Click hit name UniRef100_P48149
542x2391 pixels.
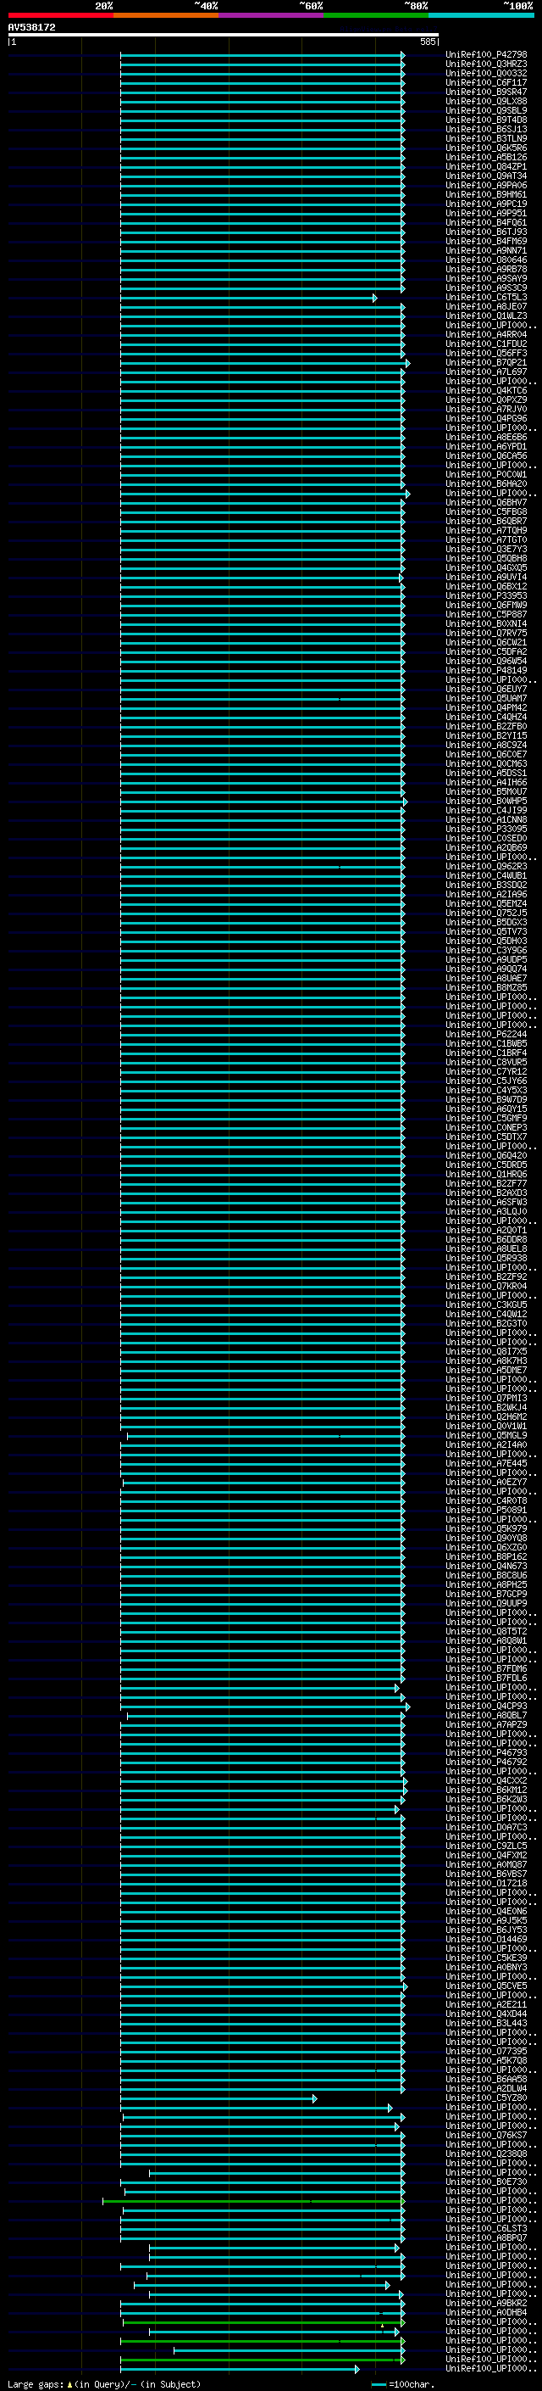coord(486,670)
